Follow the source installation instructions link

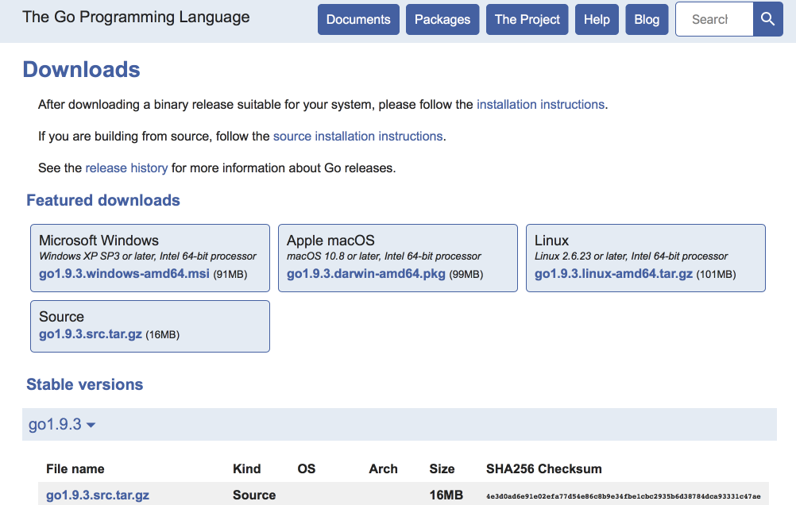(357, 136)
